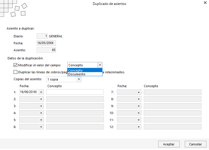Click the Fecha field showing 16/05/20XX
This screenshot has width=209, height=150.
(46, 43)
